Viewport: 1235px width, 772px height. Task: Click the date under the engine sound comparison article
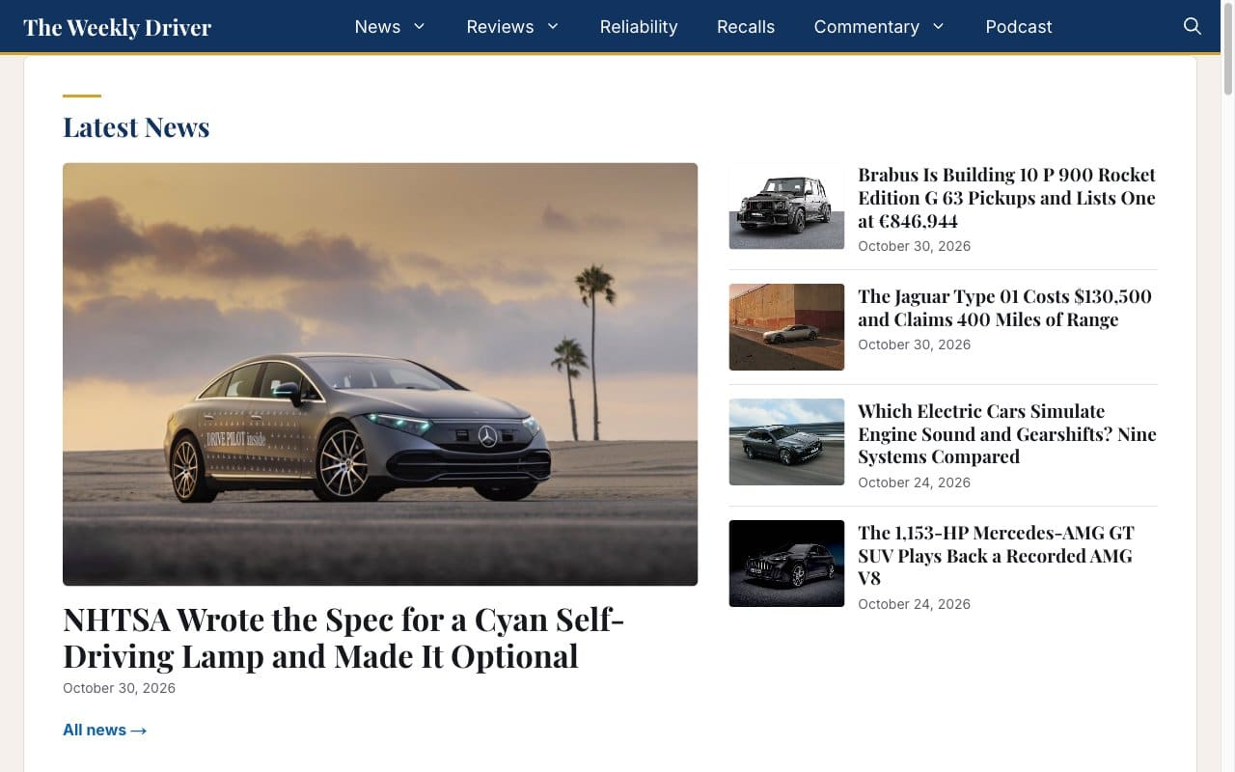tap(914, 482)
